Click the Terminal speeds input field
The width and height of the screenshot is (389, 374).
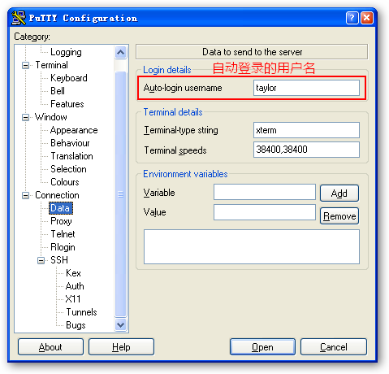point(306,150)
